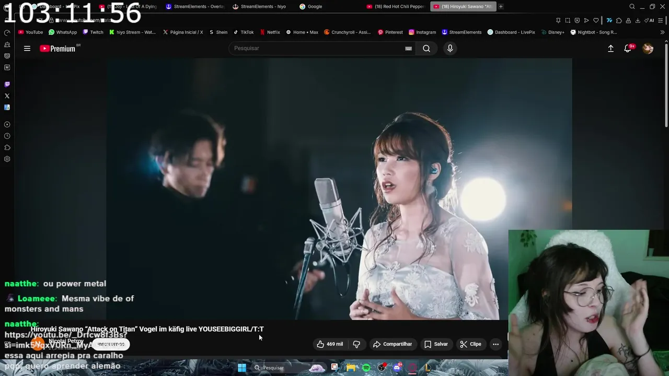
Task: Open browser tab search magnifier
Action: 632,6
